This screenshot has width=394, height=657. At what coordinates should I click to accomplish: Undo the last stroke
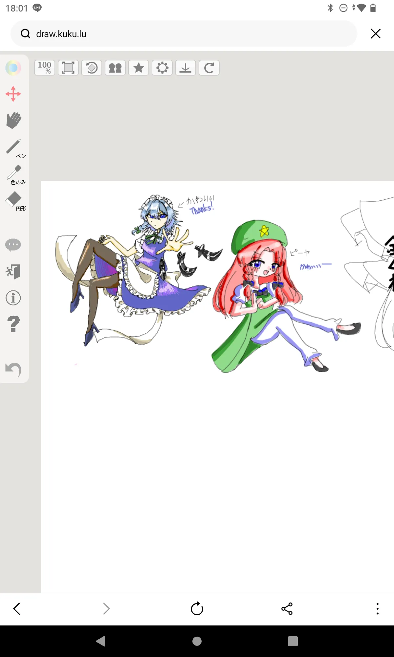(x=13, y=370)
